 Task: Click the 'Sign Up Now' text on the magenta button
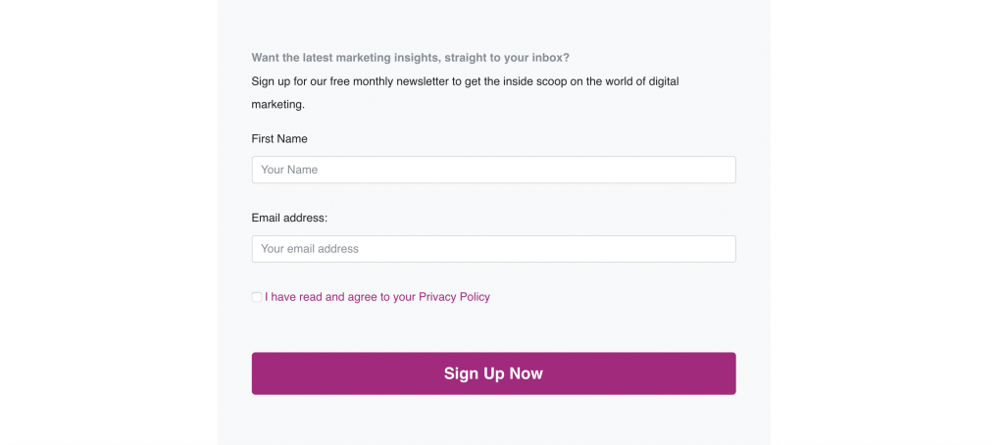tap(494, 373)
